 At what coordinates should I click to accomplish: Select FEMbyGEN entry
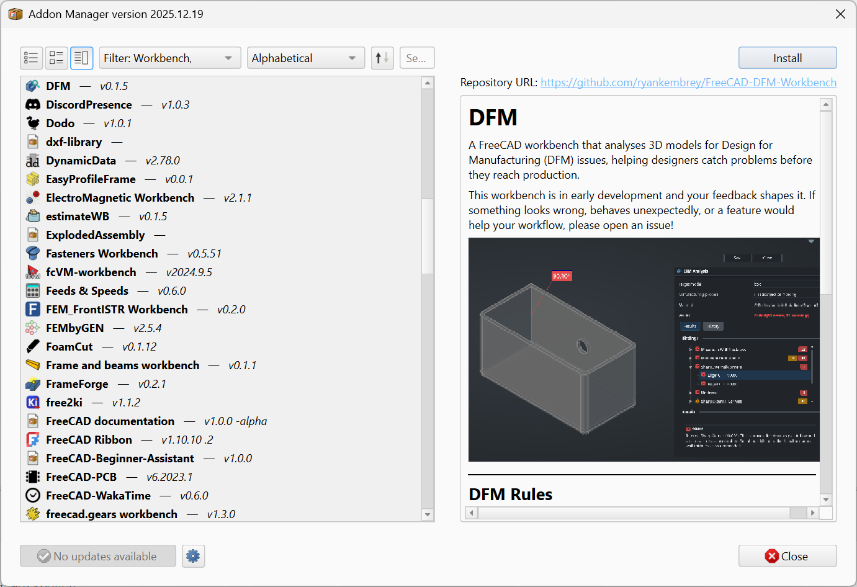tap(221, 328)
